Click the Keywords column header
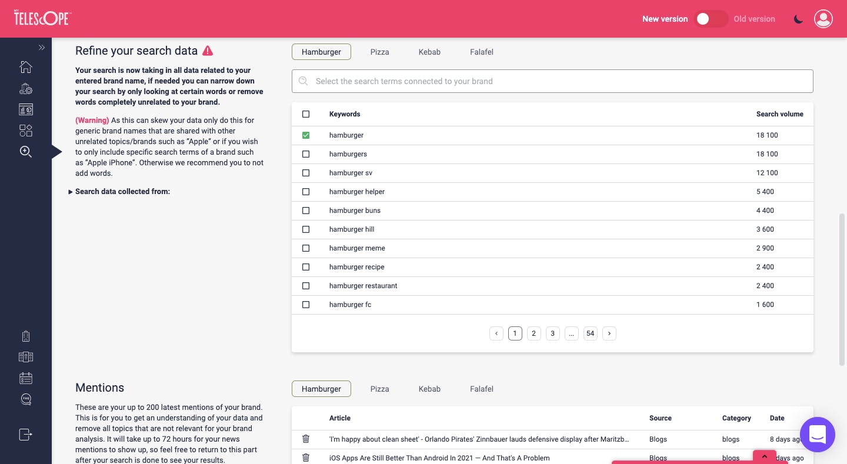 click(x=345, y=114)
